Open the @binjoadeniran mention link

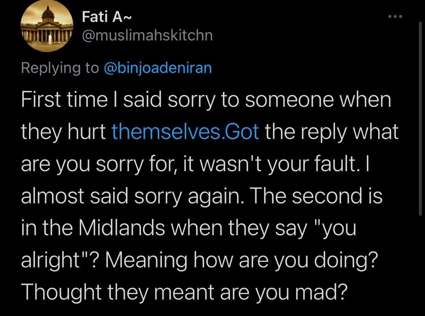tap(158, 67)
